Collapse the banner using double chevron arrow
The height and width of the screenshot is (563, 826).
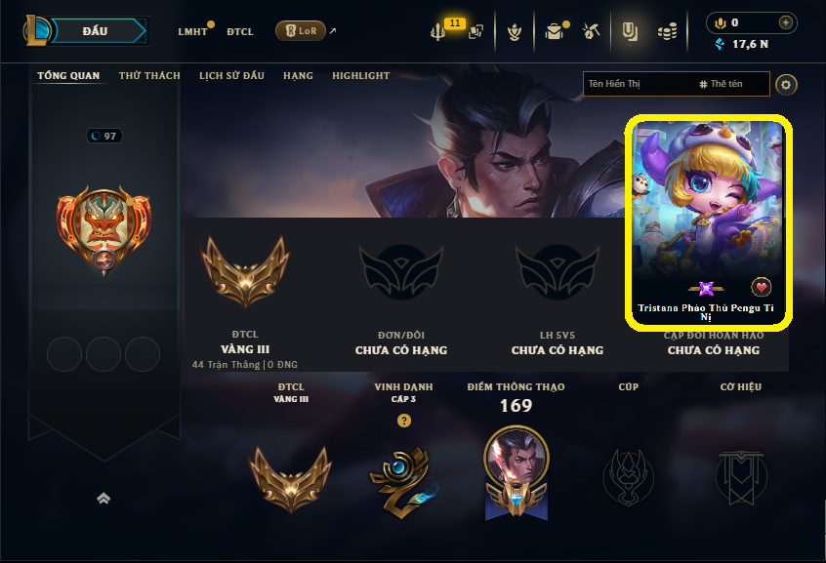[x=103, y=499]
